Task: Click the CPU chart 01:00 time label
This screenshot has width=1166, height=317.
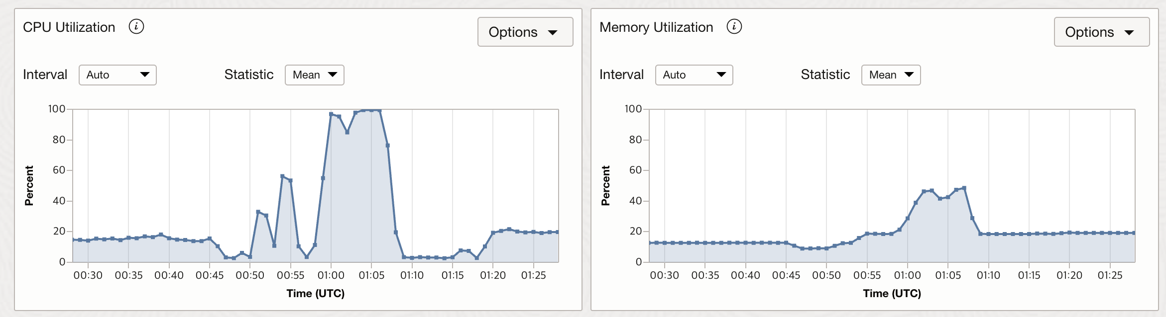Action: pyautogui.click(x=331, y=275)
